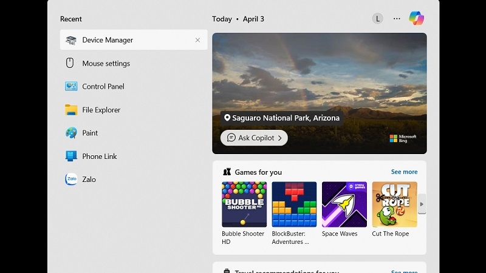The width and height of the screenshot is (486, 273).
Task: Remove Device Manager from recent list
Action: 197,40
